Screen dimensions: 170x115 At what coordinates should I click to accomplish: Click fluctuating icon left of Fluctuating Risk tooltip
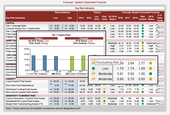93,63
